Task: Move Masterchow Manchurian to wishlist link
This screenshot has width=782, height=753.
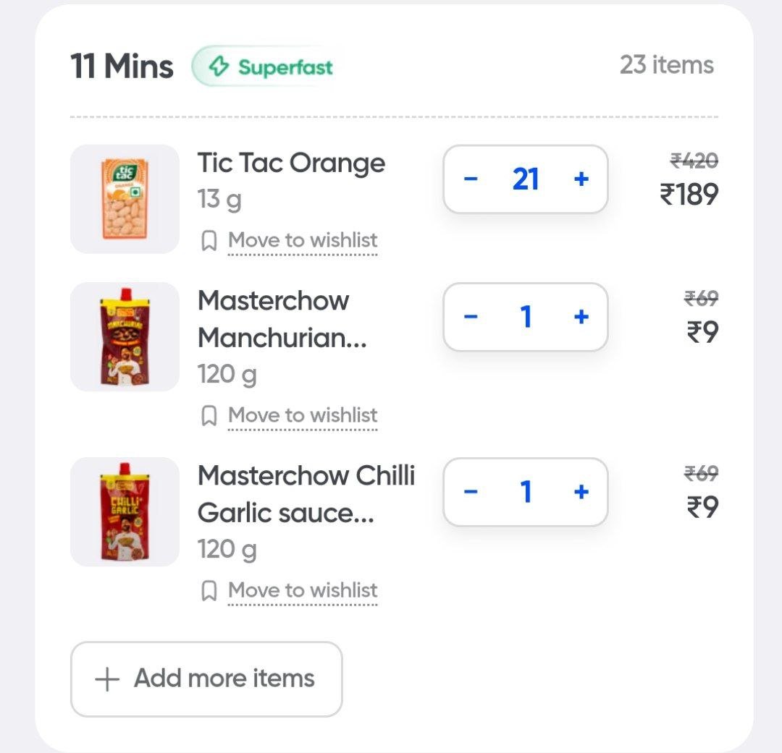Action: pos(303,415)
